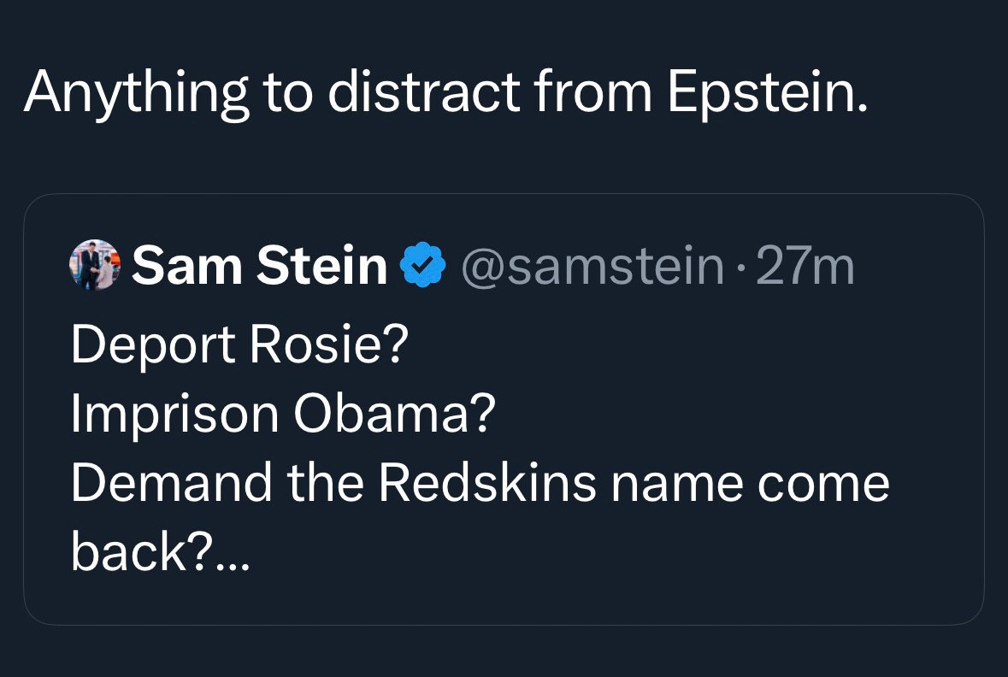Open Sam Stein's profile avatar
This screenshot has width=1008, height=677.
click(x=95, y=264)
